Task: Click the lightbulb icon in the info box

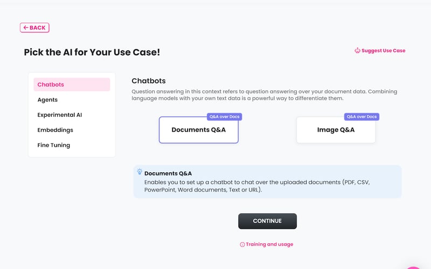Action: click(140, 172)
